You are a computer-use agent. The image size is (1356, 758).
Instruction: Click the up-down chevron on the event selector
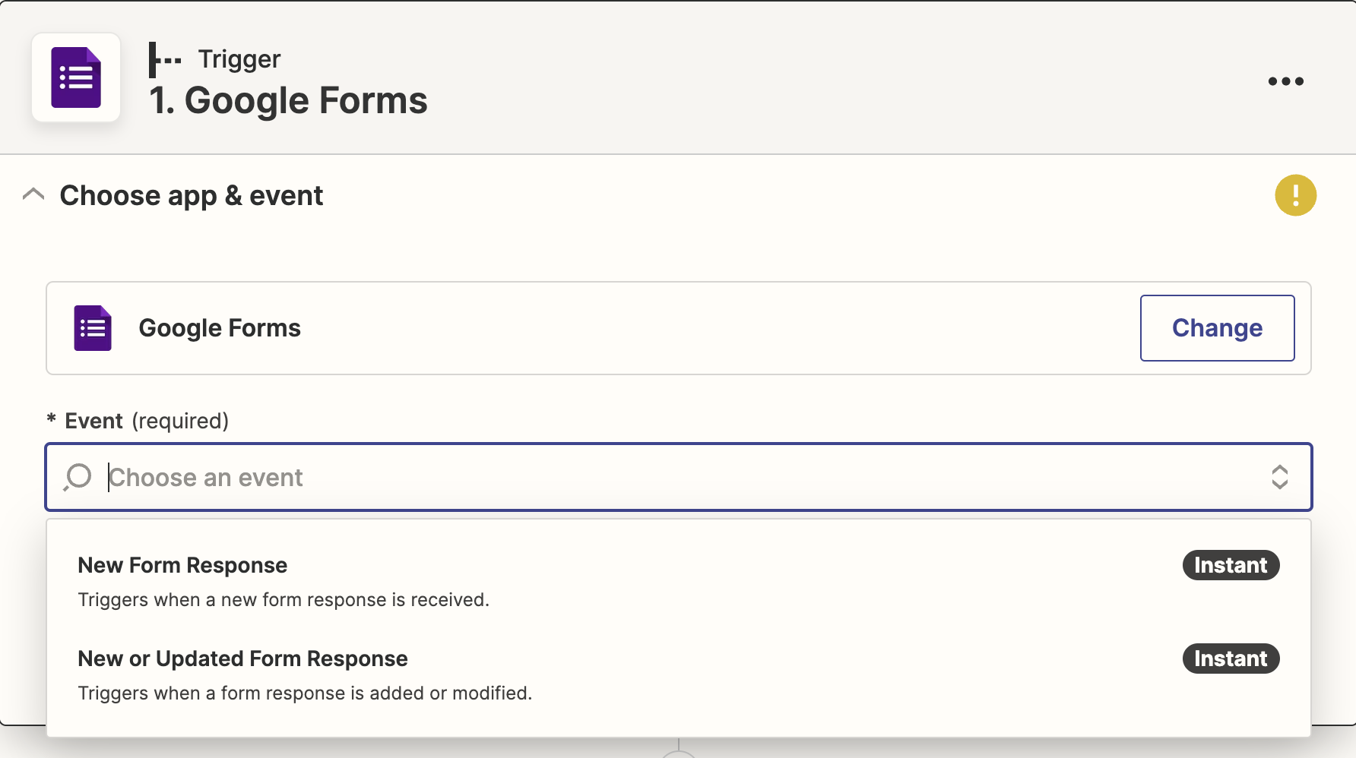1282,477
